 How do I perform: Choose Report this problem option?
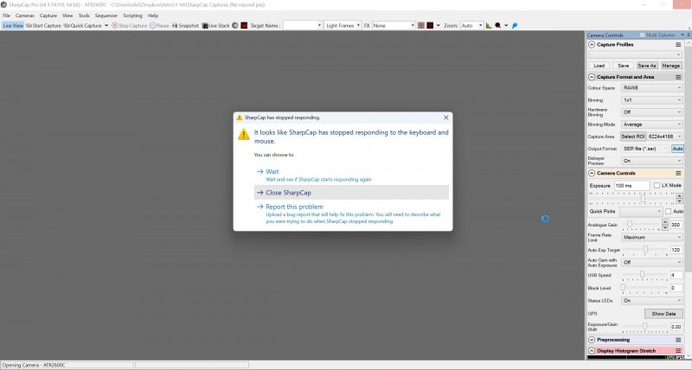[351, 214]
